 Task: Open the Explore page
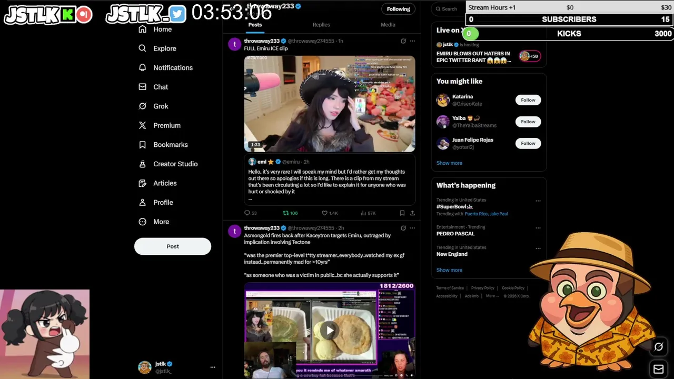(x=157, y=48)
